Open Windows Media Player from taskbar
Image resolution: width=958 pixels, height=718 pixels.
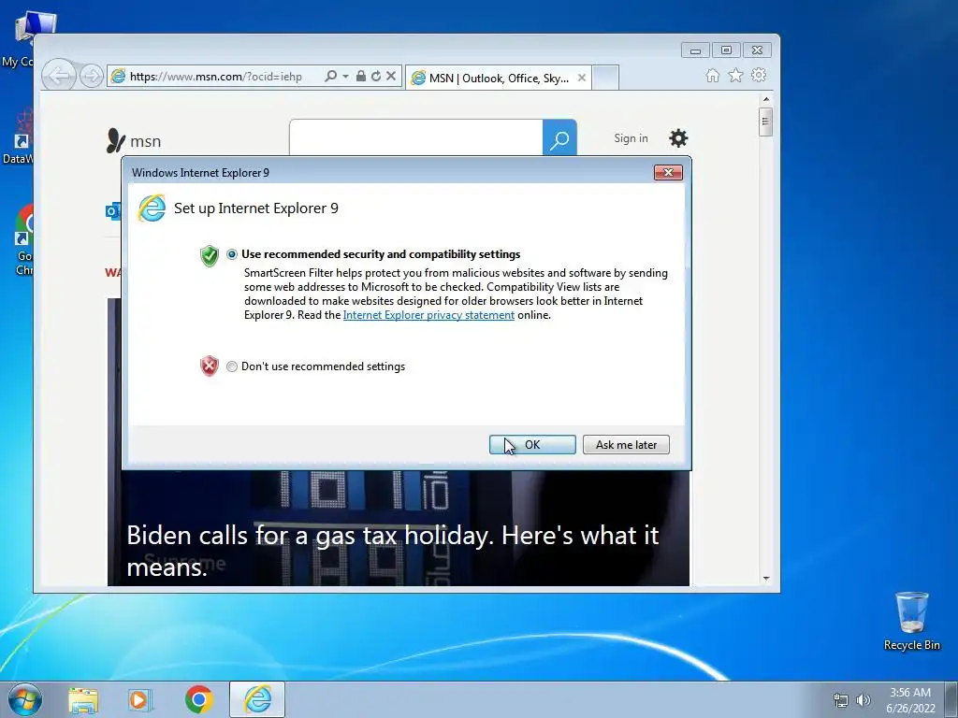pos(139,699)
